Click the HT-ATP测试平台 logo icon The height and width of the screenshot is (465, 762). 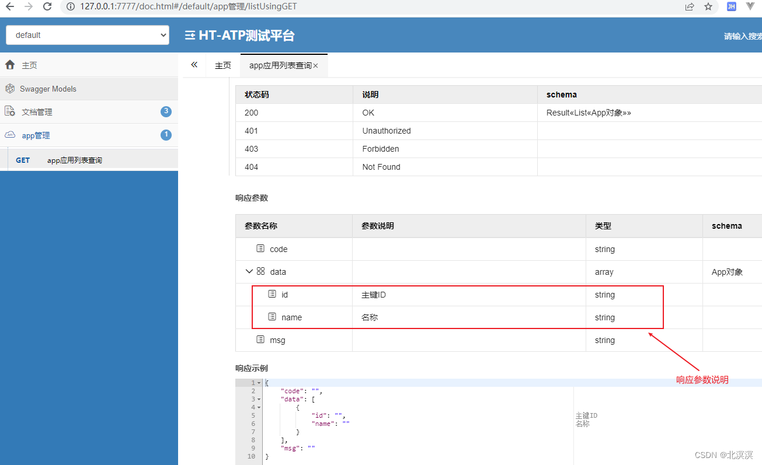tap(190, 35)
